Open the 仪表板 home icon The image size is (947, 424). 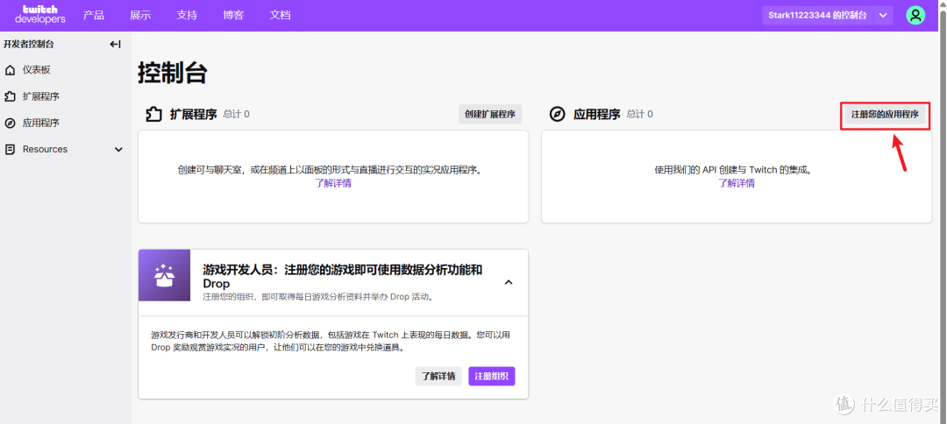click(x=10, y=71)
